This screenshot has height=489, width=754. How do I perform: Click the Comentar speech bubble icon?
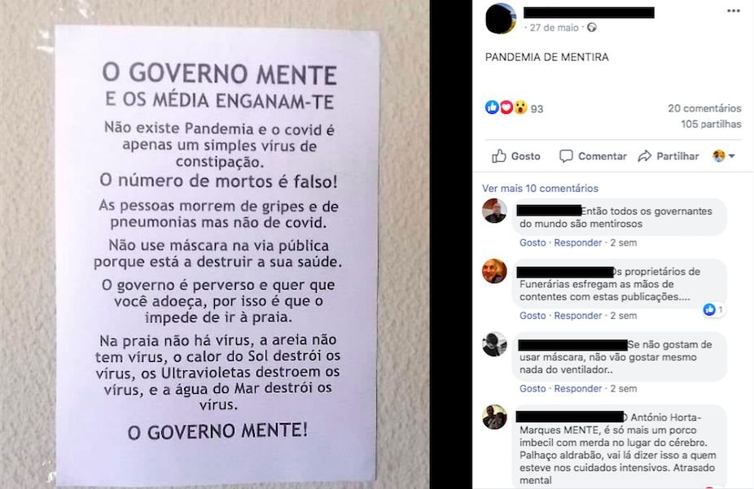click(566, 156)
